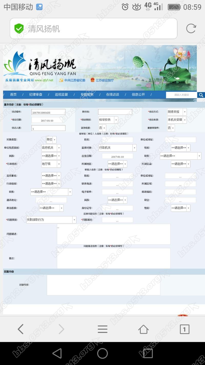Expand the 问题类别 dropdown showing 失职渎职行为
Image resolution: width=205 pixels, height=365 pixels.
click(51, 220)
